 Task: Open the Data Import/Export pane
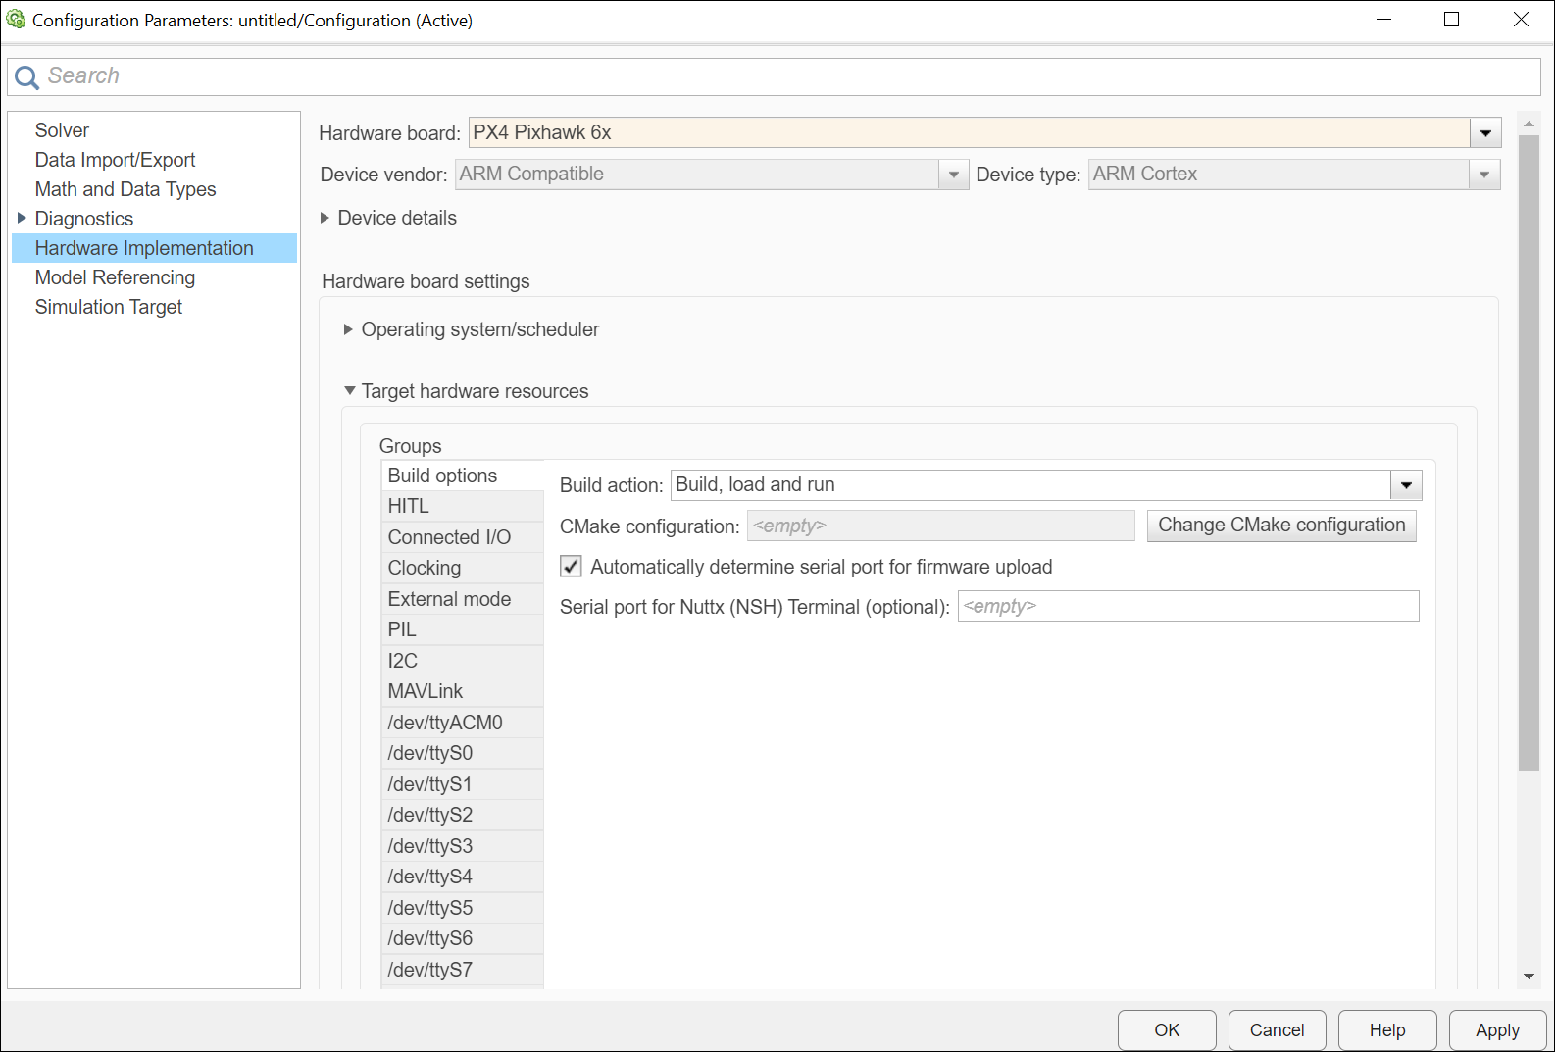pos(115,160)
